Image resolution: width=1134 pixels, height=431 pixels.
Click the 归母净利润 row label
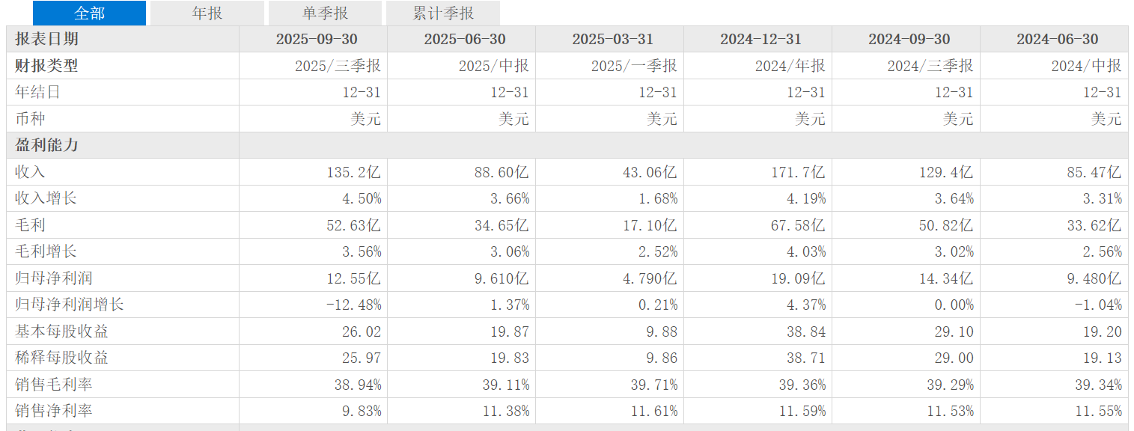click(53, 278)
